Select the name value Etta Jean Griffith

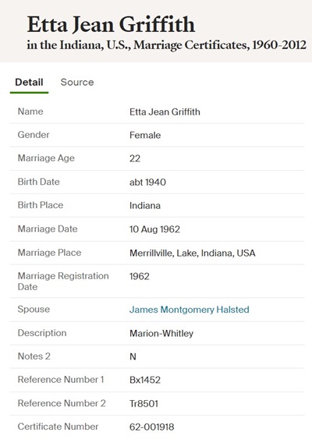coord(165,112)
